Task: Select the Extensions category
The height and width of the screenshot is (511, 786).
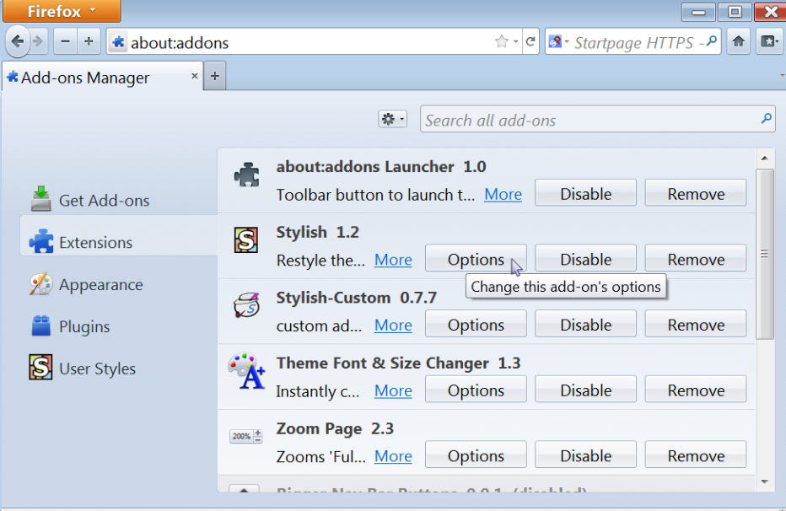Action: [x=95, y=243]
